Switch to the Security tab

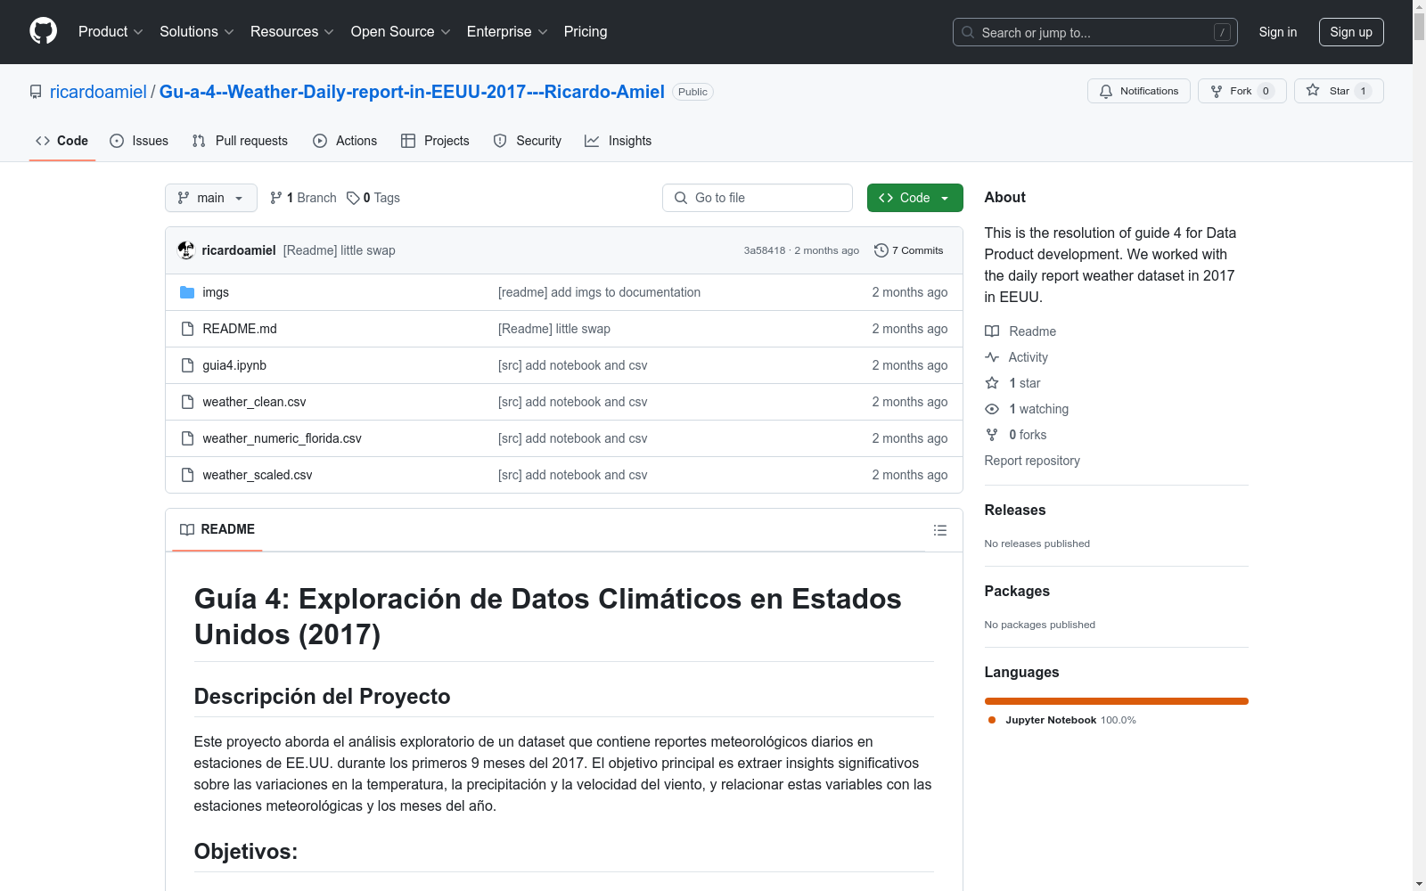(528, 141)
